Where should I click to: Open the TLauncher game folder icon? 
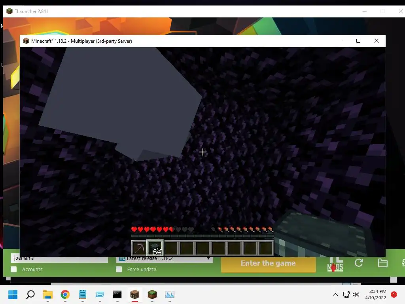(x=382, y=263)
